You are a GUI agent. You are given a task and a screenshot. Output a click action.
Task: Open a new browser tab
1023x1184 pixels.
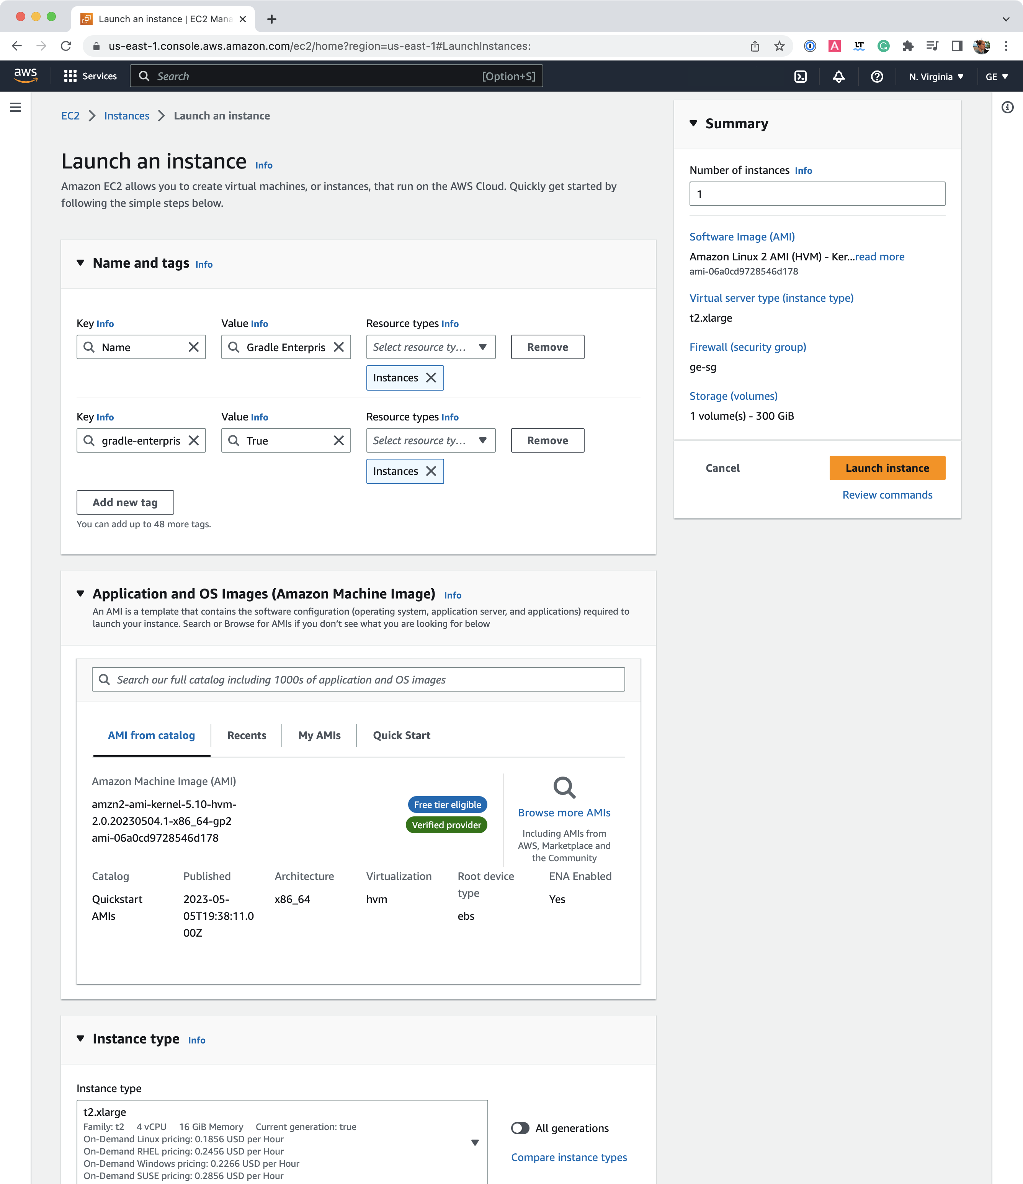point(272,19)
